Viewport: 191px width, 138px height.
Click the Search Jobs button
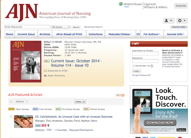click(179, 27)
